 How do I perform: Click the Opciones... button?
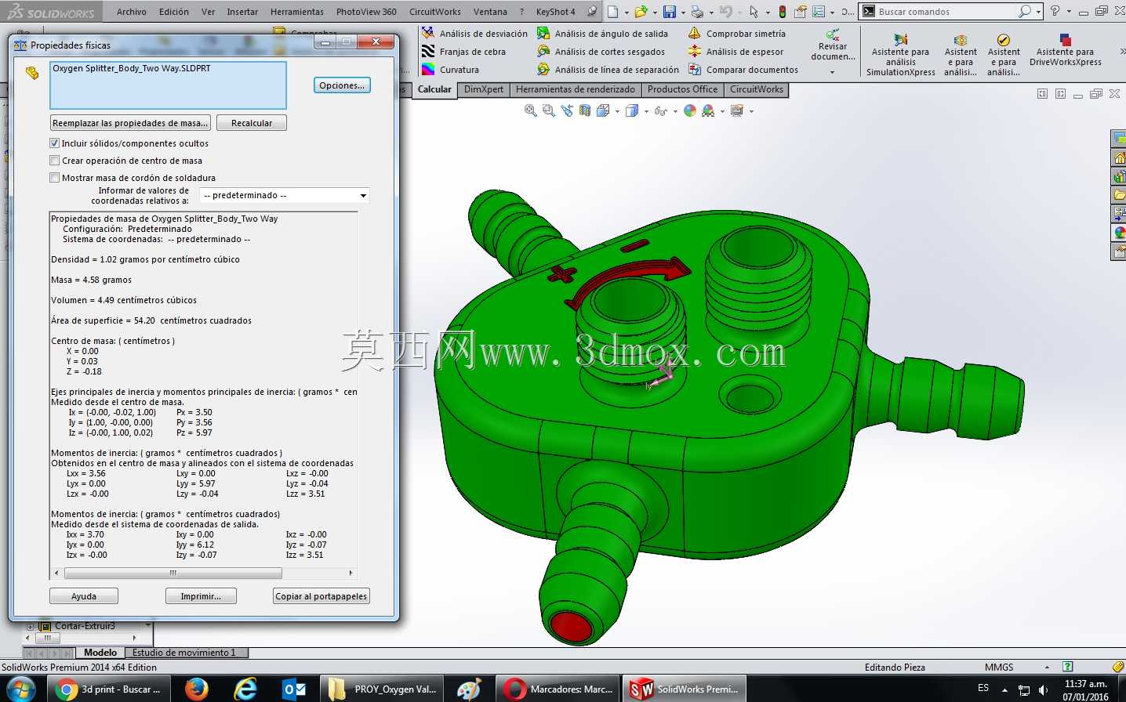point(342,85)
